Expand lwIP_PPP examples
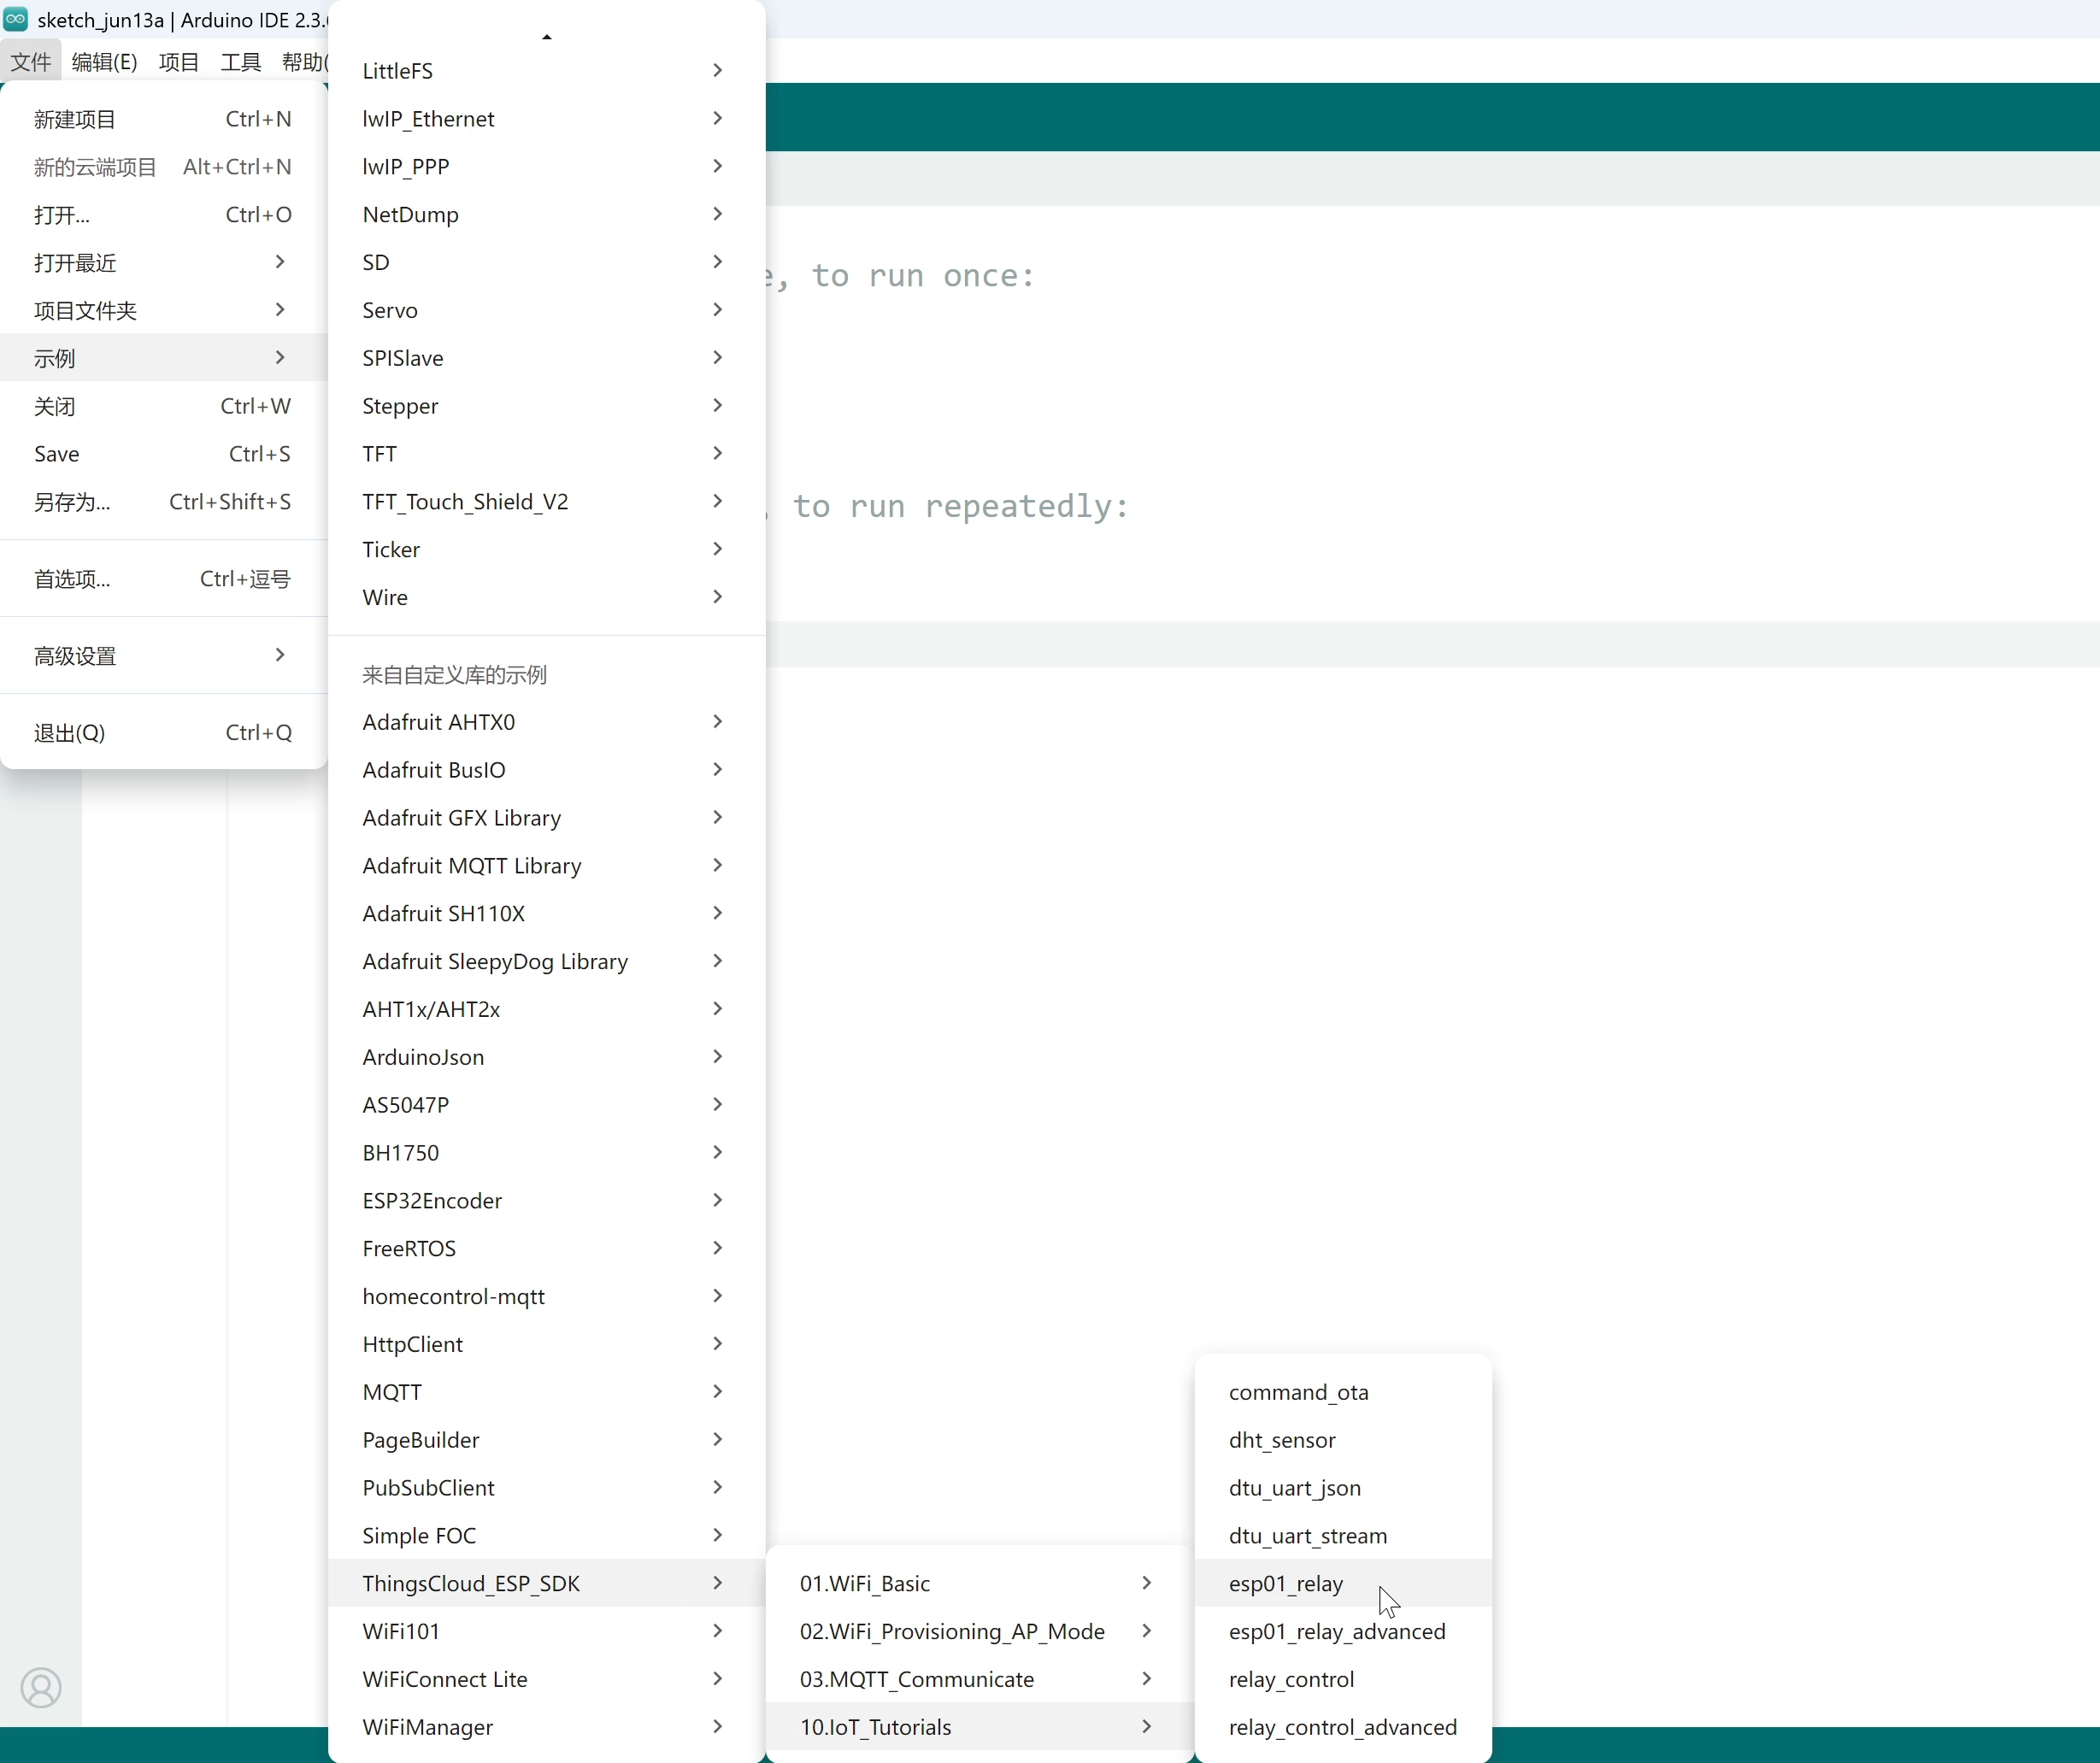Viewport: 2100px width, 1763px height. click(x=547, y=167)
